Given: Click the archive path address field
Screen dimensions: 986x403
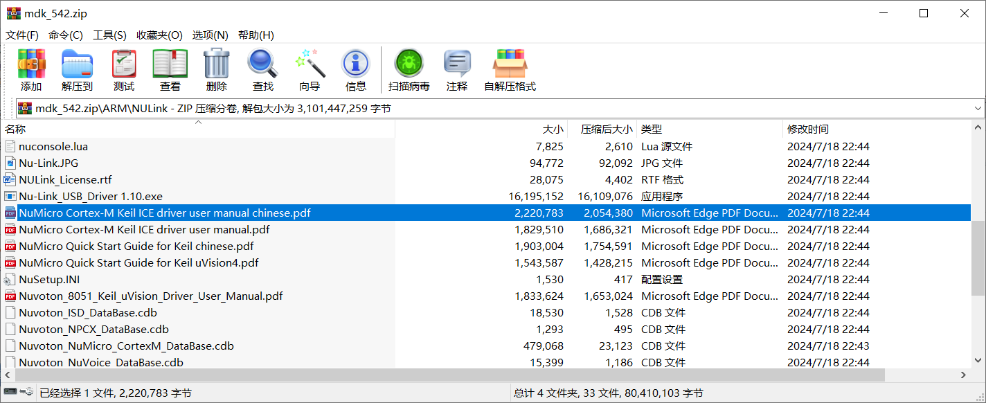Looking at the screenshot, I should coord(501,108).
